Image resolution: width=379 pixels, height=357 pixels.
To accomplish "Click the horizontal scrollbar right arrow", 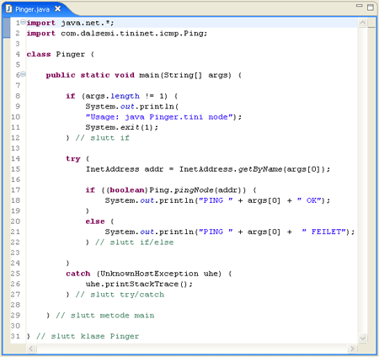I will point(352,349).
